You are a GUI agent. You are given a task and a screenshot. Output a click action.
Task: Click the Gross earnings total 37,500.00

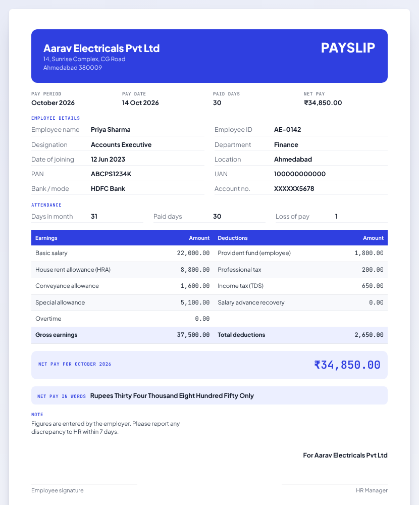(x=193, y=335)
